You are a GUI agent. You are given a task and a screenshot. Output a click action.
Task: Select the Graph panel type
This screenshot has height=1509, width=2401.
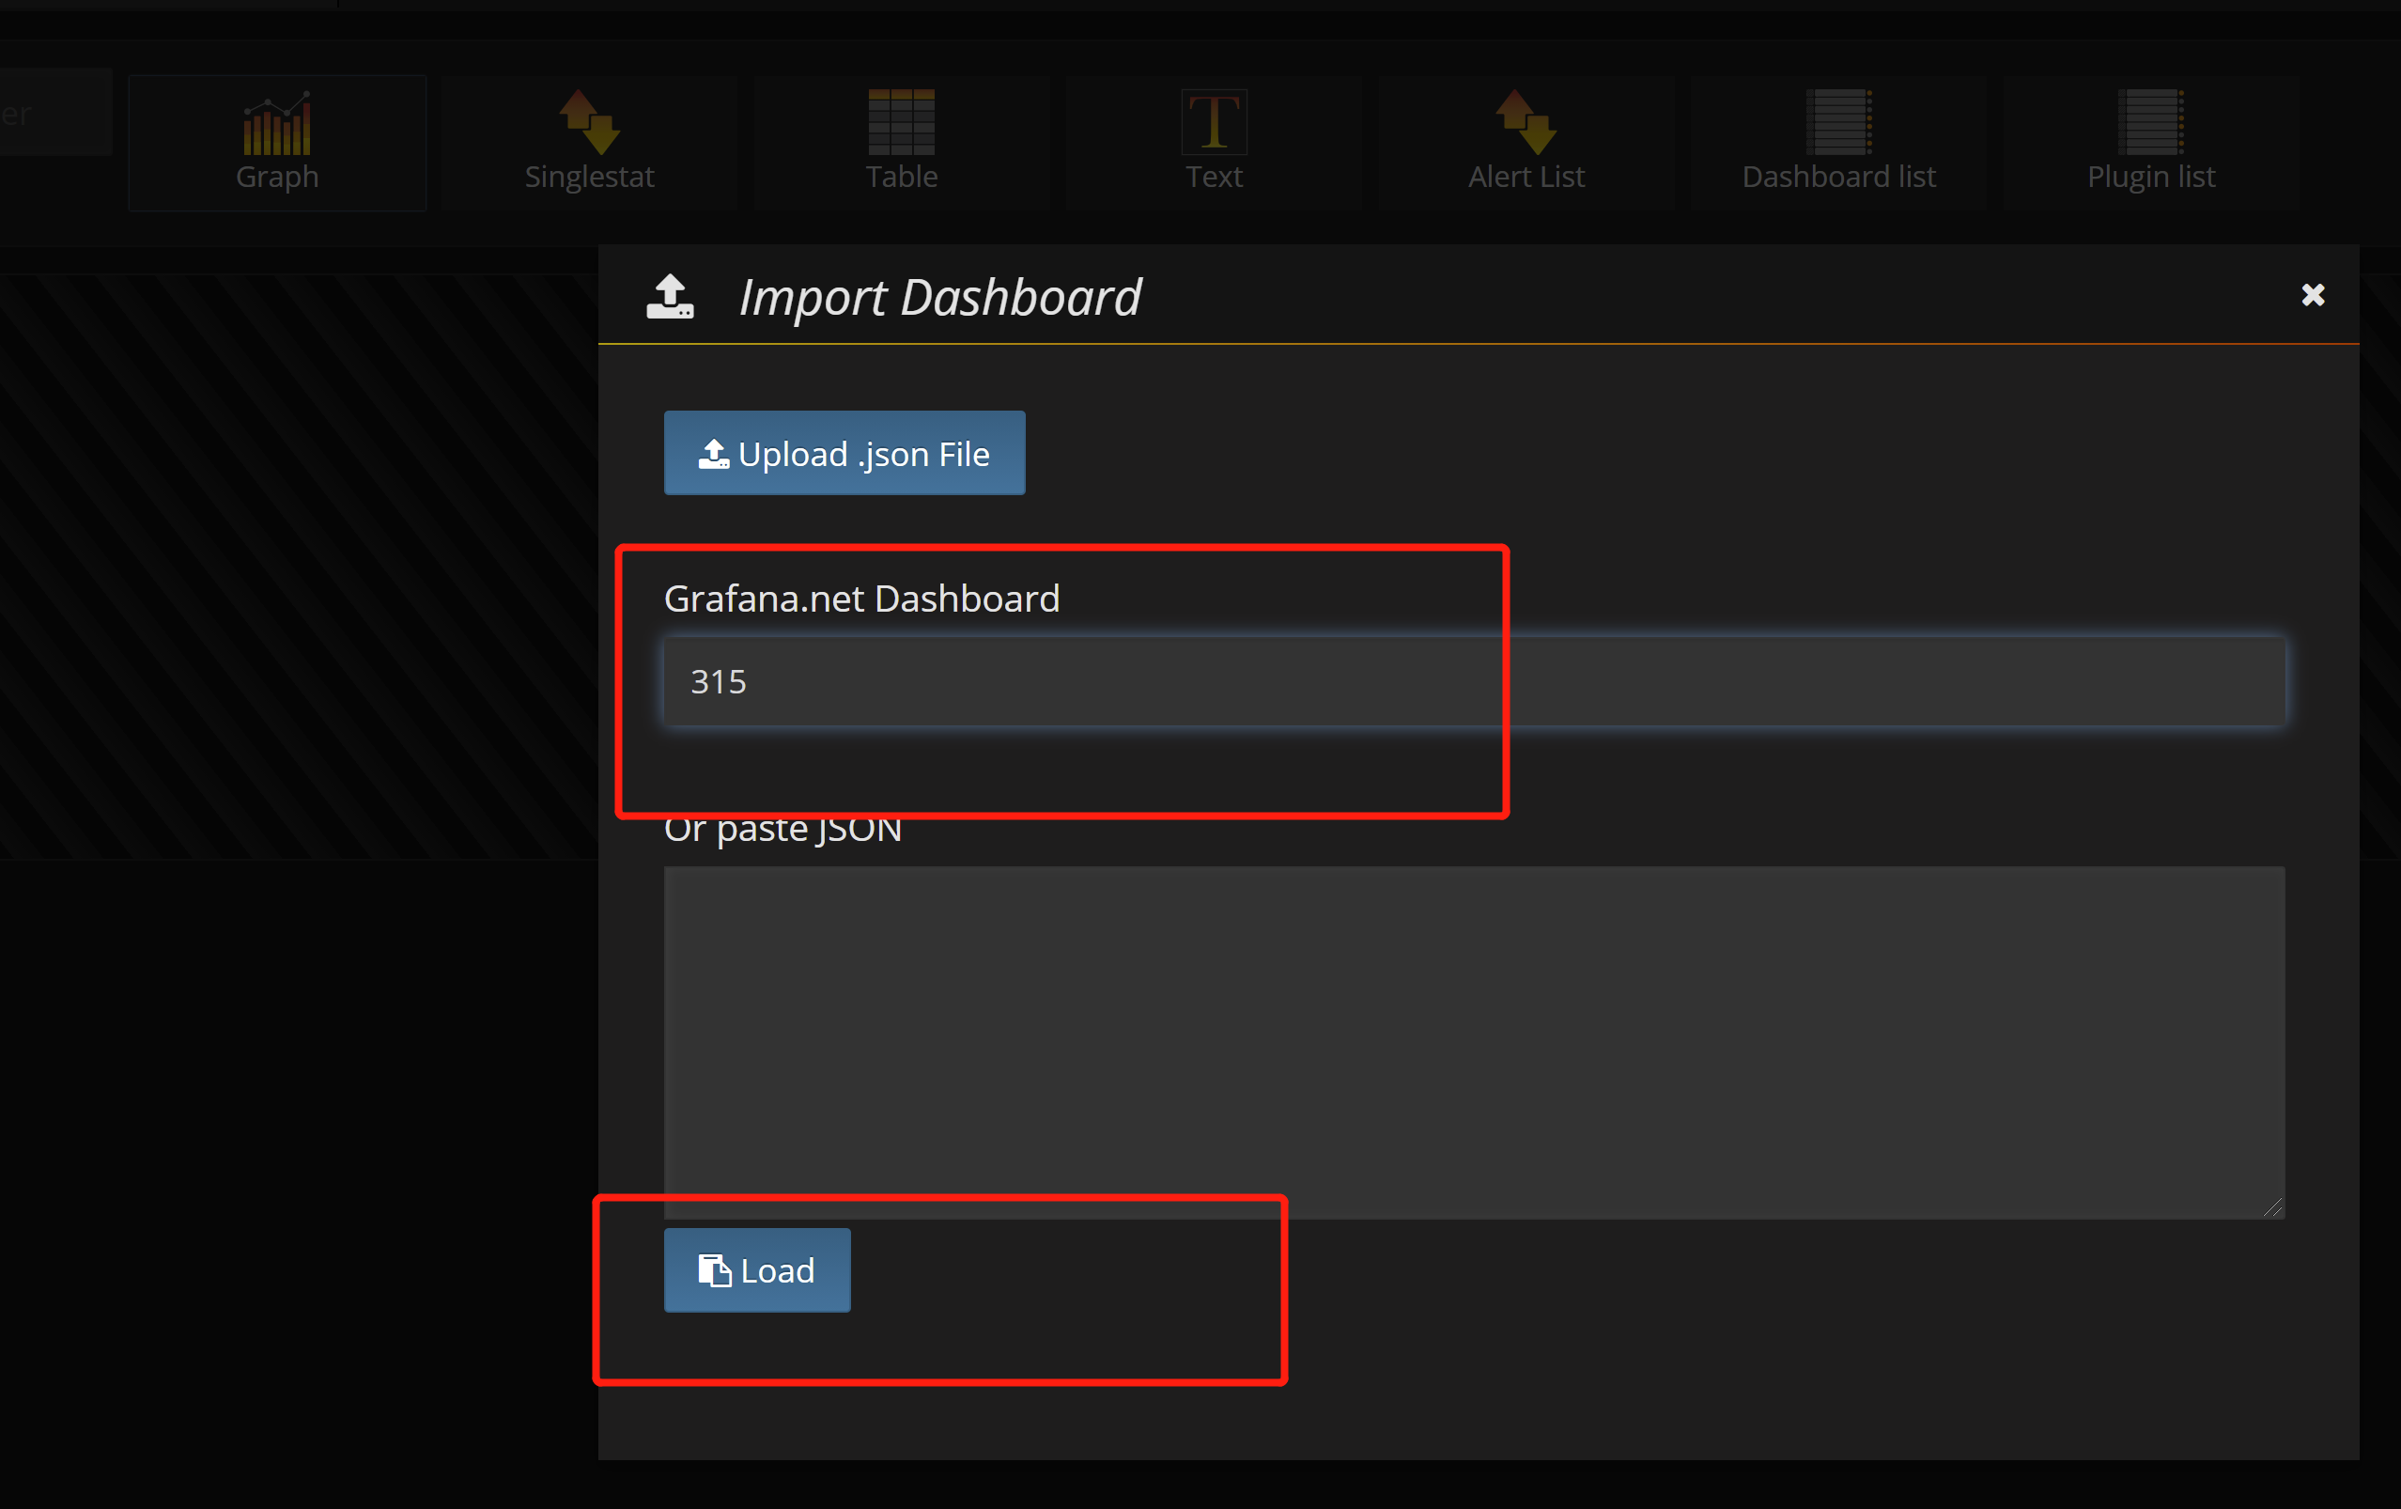coord(277,143)
